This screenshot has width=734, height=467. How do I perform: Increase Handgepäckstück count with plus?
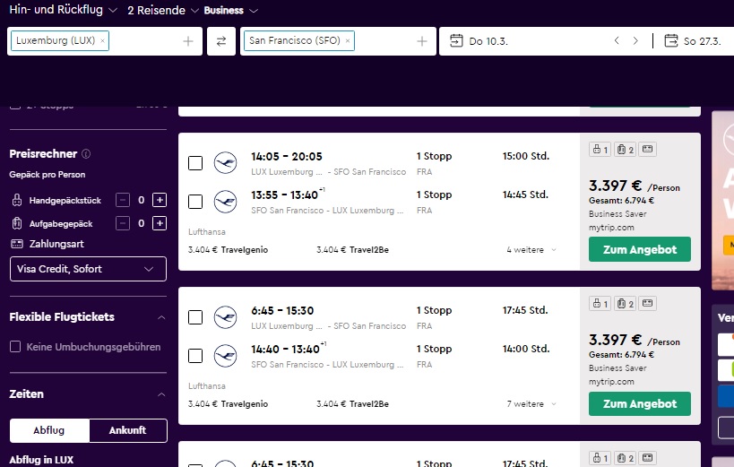pyautogui.click(x=160, y=200)
